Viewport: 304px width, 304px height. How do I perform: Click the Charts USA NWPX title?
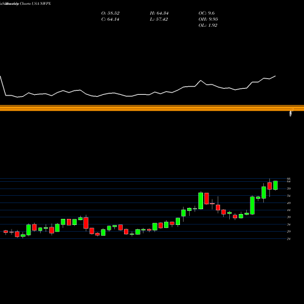click(x=35, y=4)
